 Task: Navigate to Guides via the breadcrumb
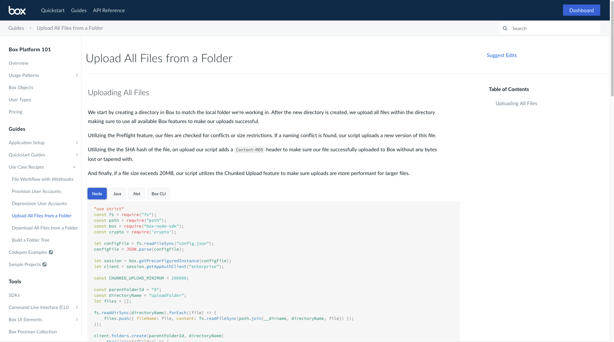coord(16,28)
